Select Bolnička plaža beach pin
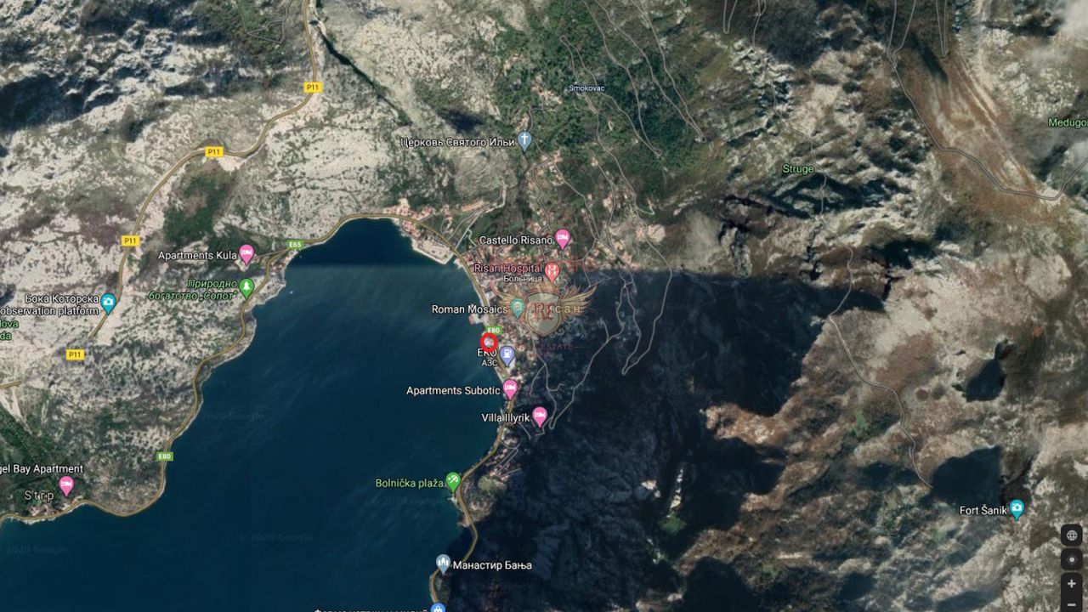This screenshot has width=1088, height=612. (453, 481)
